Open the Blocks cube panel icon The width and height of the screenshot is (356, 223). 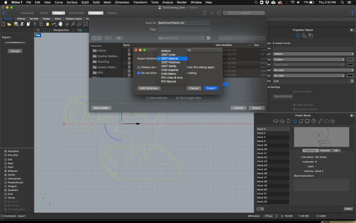294,121
